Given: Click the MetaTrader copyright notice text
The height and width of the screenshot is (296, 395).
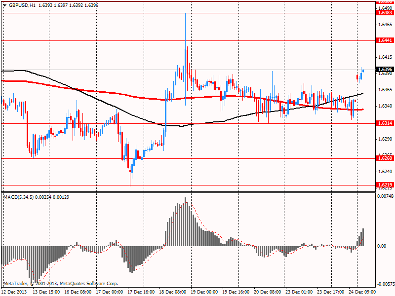Looking at the screenshot, I should click(60, 283).
